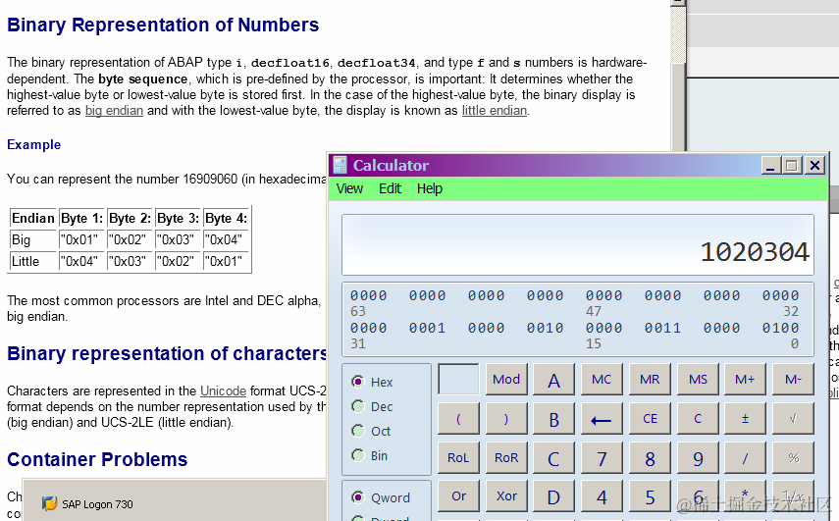Click the hex digit A button
The height and width of the screenshot is (521, 839).
(x=553, y=380)
